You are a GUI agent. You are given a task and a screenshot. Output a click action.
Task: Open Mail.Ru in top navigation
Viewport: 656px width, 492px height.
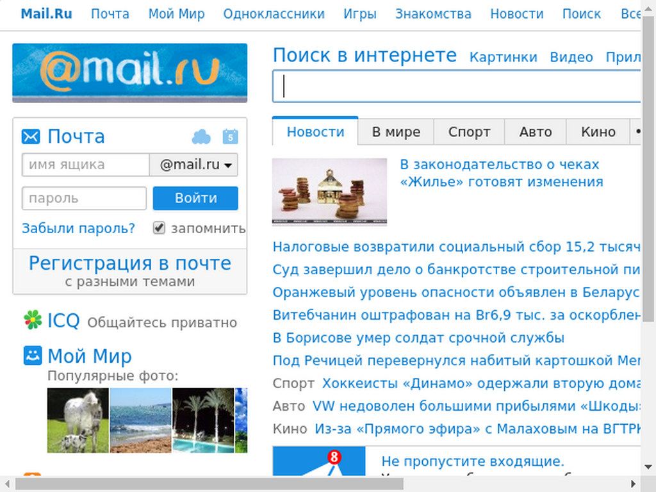[46, 14]
